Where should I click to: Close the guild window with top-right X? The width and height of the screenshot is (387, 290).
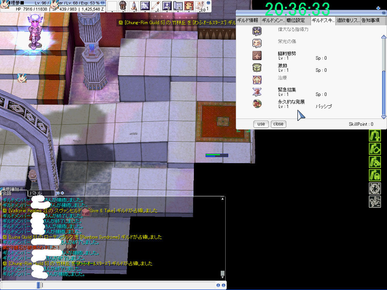(384, 13)
